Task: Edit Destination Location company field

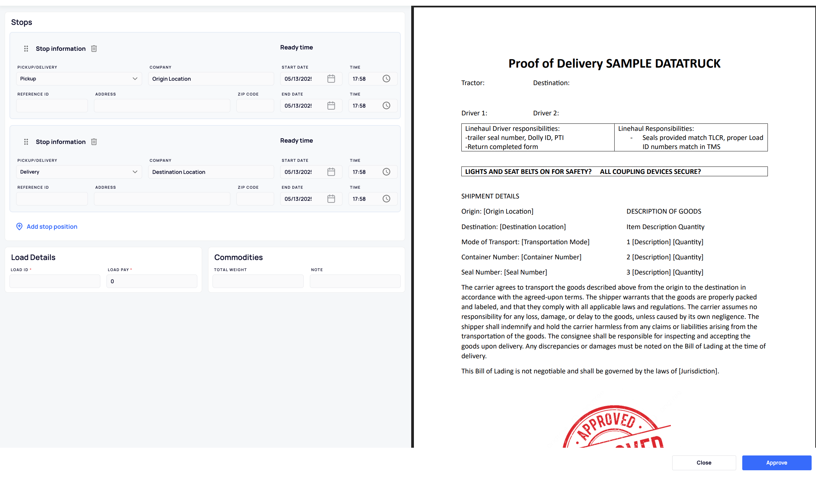Action: tap(211, 172)
